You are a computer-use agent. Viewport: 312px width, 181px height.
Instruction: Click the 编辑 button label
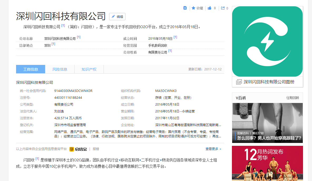tap(120, 17)
